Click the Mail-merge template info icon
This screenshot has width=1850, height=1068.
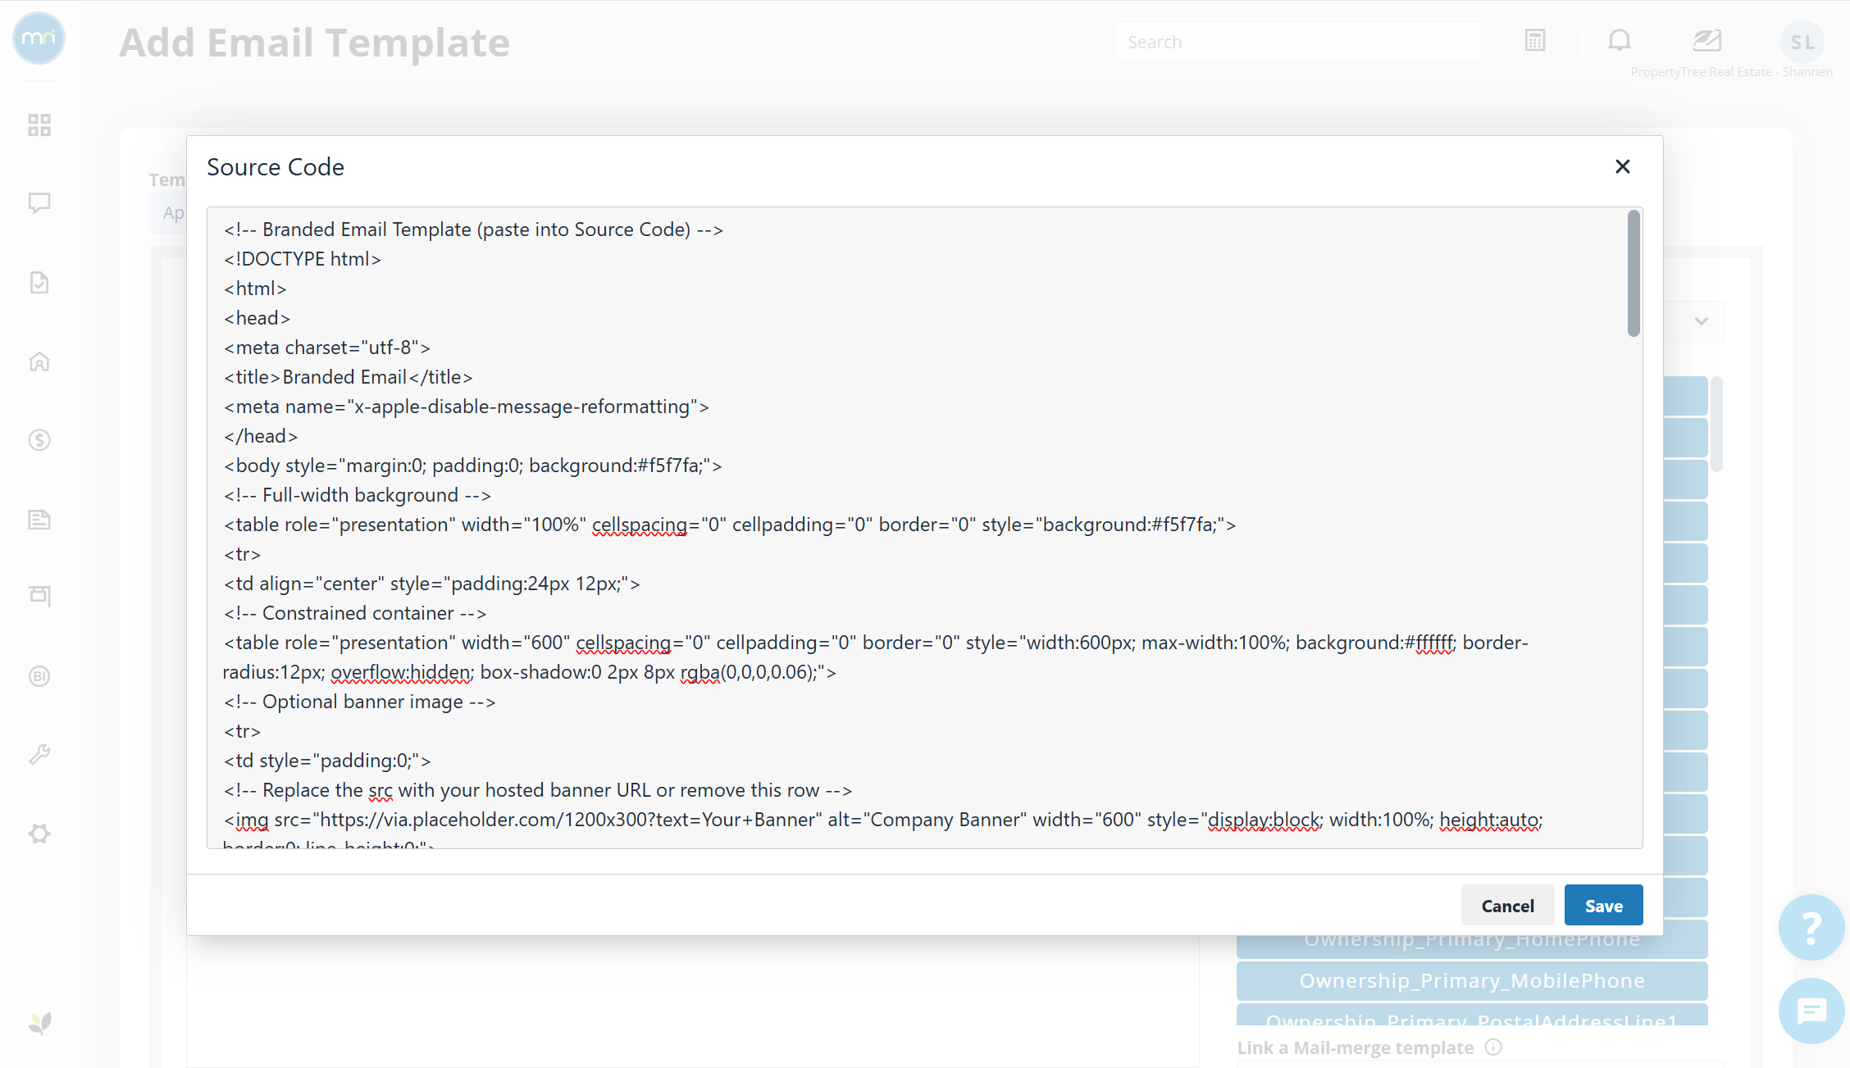(1493, 1047)
